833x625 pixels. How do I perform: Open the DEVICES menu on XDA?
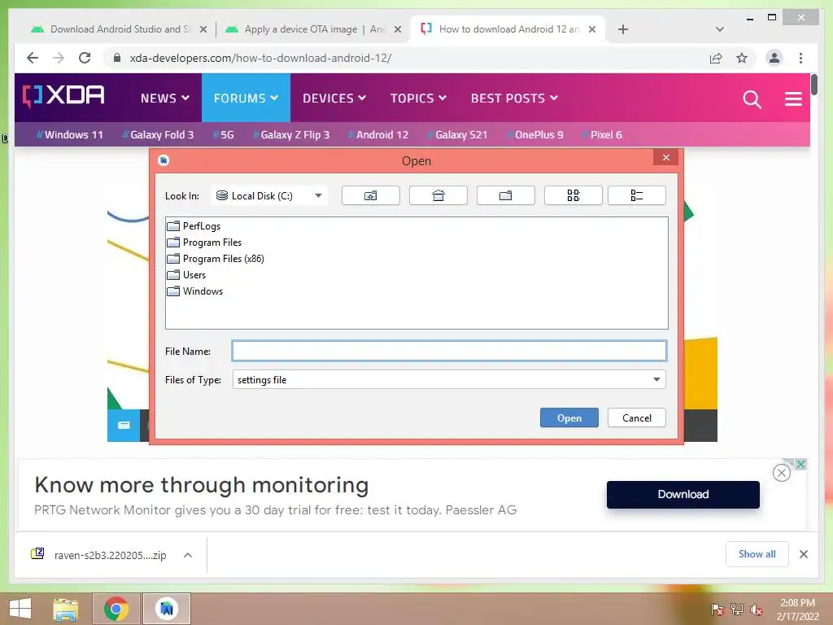(334, 98)
